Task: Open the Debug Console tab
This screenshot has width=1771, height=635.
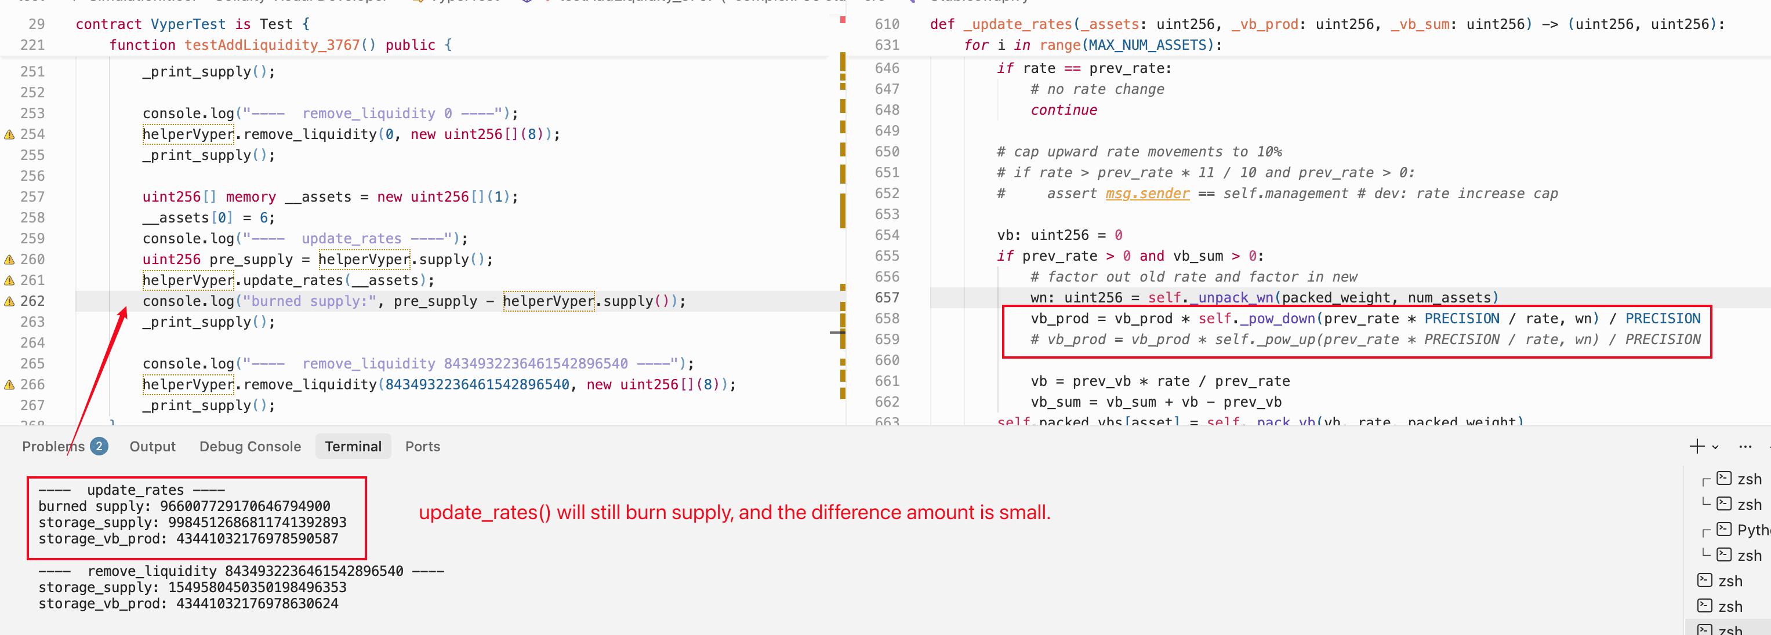Action: coord(251,447)
